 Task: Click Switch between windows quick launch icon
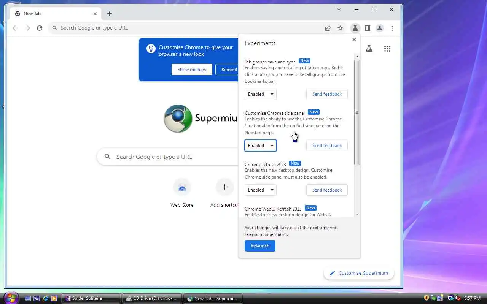(37, 299)
